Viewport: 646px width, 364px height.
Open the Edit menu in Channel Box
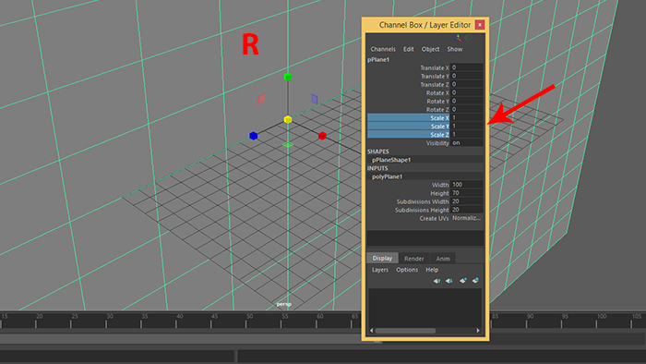tap(408, 49)
